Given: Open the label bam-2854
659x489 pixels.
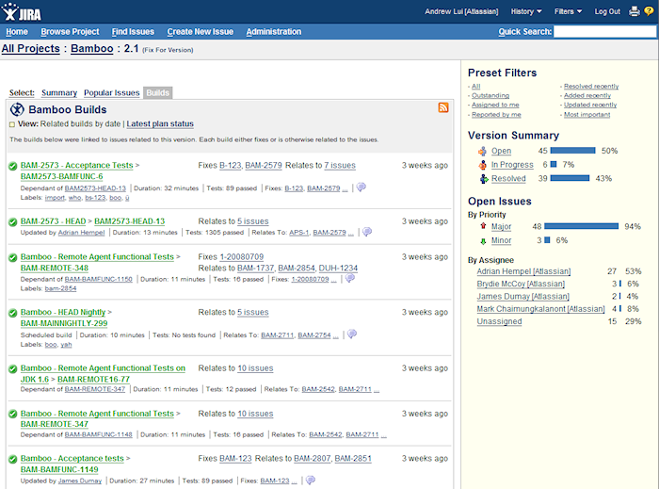Looking at the screenshot, I should 60,288.
